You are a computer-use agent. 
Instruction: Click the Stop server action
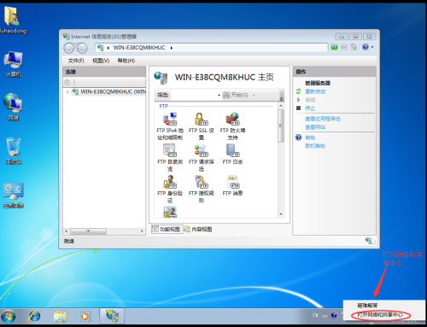coord(310,108)
